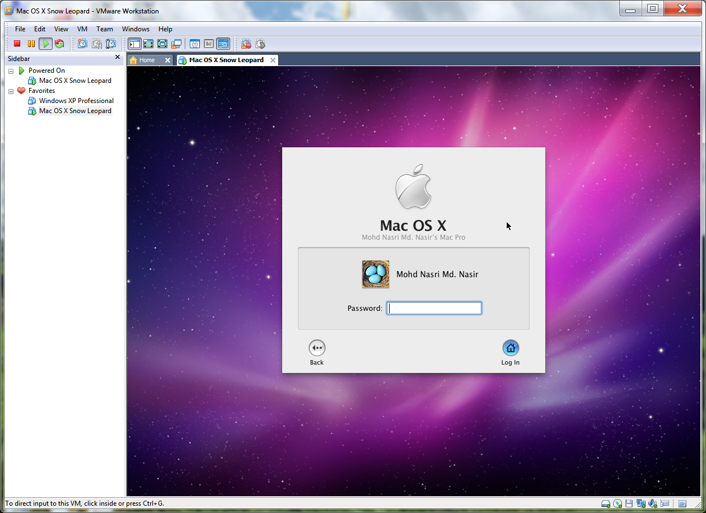Click the CD/DVD drive status bar icon
The height and width of the screenshot is (513, 706).
[x=618, y=503]
